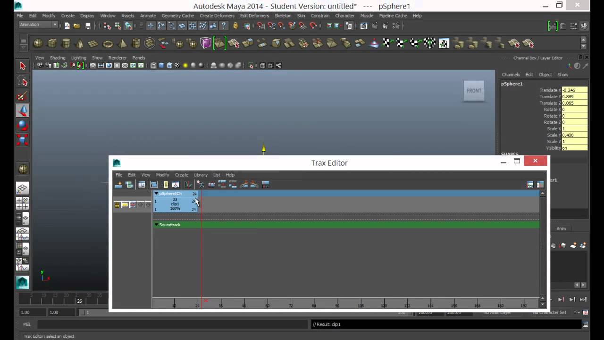Toggle the solo track icon in Trax
The width and height of the screenshot is (604, 340).
(x=125, y=204)
